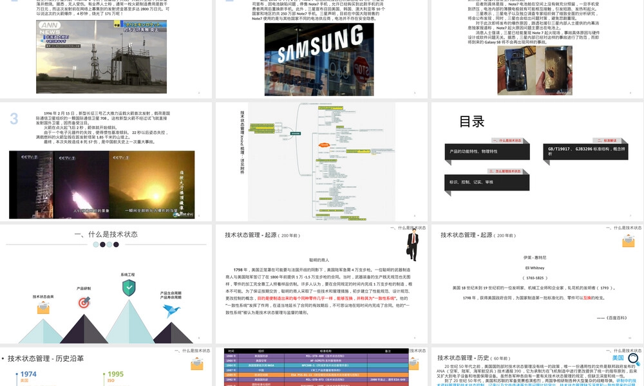Click the name 伊莱·惠特尼

535,257
